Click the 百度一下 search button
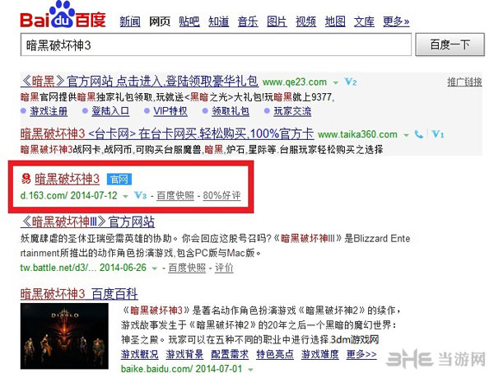Image resolution: width=494 pixels, height=378 pixels. [450, 44]
